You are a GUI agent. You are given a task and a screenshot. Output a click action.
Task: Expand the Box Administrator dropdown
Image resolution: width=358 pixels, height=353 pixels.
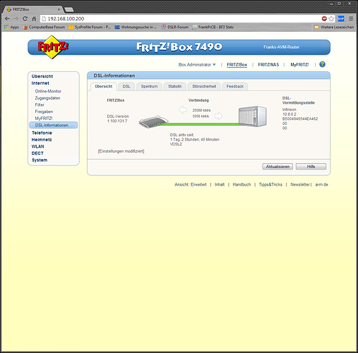point(197,64)
